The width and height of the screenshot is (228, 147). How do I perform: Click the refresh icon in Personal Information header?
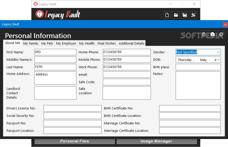[x=221, y=34]
